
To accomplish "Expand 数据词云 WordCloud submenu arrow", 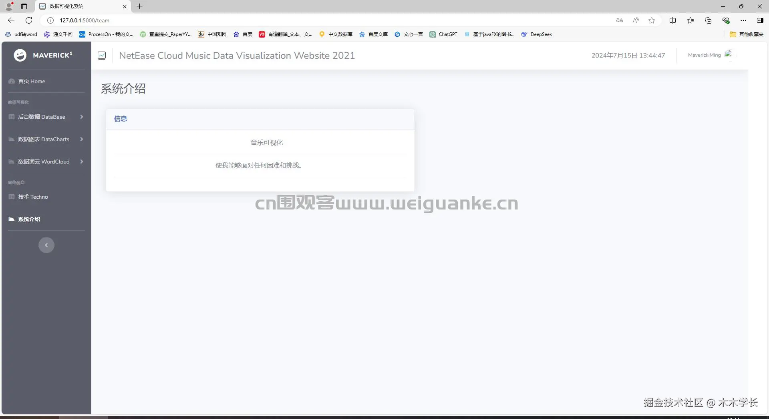I will (x=82, y=162).
